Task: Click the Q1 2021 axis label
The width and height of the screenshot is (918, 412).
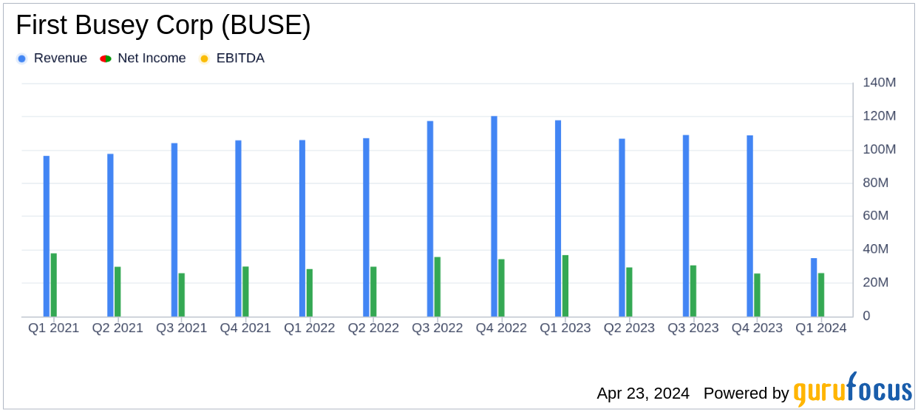Action: click(53, 328)
